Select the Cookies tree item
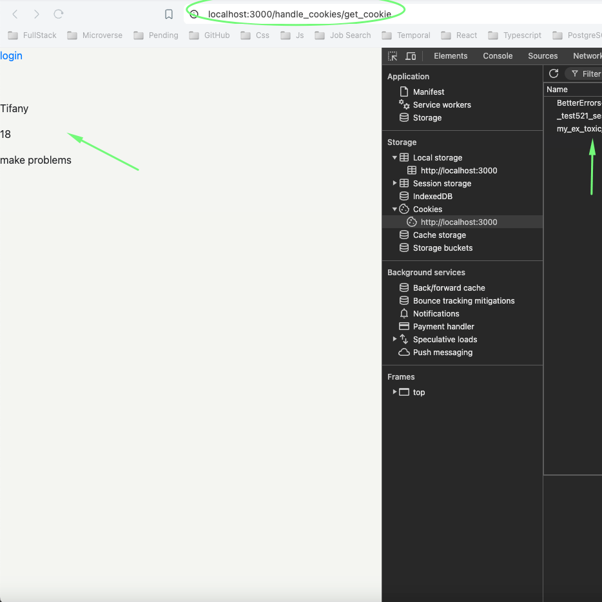This screenshot has width=602, height=602. tap(427, 209)
